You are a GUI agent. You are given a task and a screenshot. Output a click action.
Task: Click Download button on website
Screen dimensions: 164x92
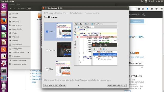point(137,21)
